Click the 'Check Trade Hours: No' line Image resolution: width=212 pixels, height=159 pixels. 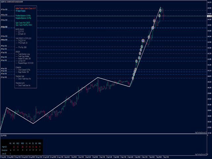point(23,79)
